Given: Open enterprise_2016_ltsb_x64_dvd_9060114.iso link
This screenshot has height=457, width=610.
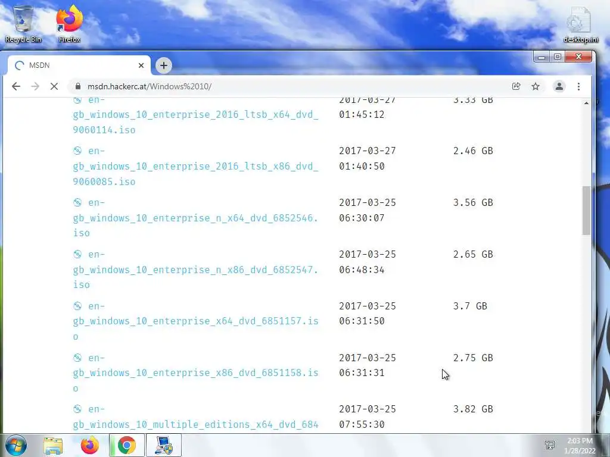Looking at the screenshot, I should click(x=195, y=115).
